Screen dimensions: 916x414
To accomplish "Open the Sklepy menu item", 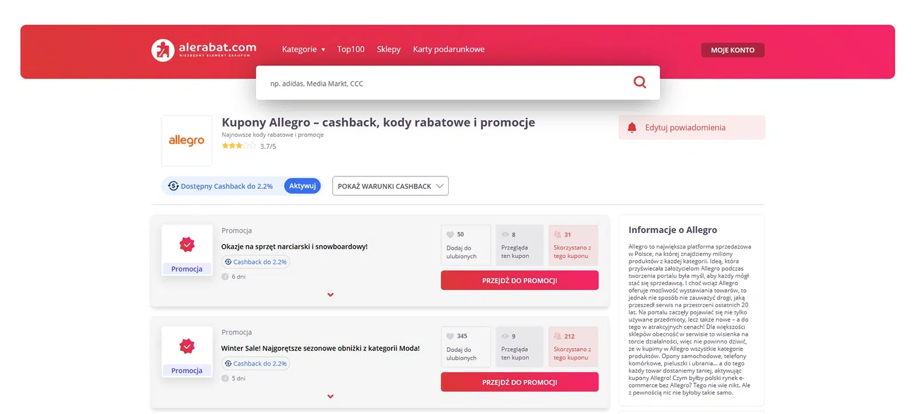I will (x=389, y=49).
